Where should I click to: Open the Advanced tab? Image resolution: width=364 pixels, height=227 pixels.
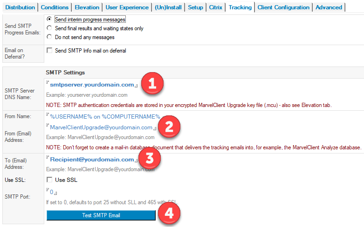click(x=329, y=7)
